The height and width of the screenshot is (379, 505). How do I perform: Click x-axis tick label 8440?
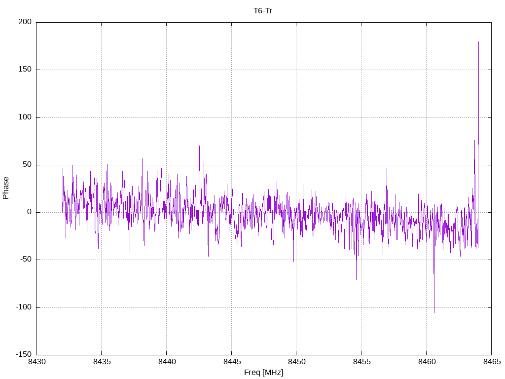click(x=167, y=362)
